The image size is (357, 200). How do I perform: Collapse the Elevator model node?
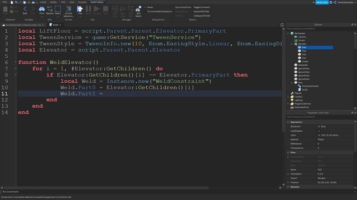[x=292, y=44]
